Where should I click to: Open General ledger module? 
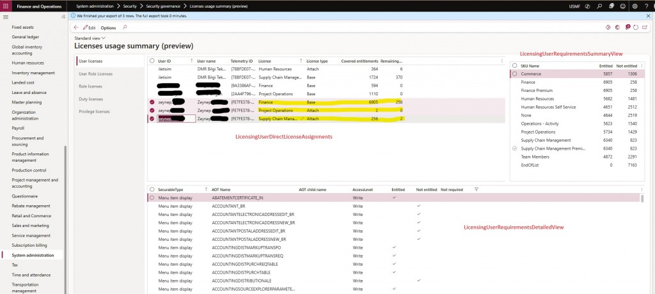tap(26, 37)
